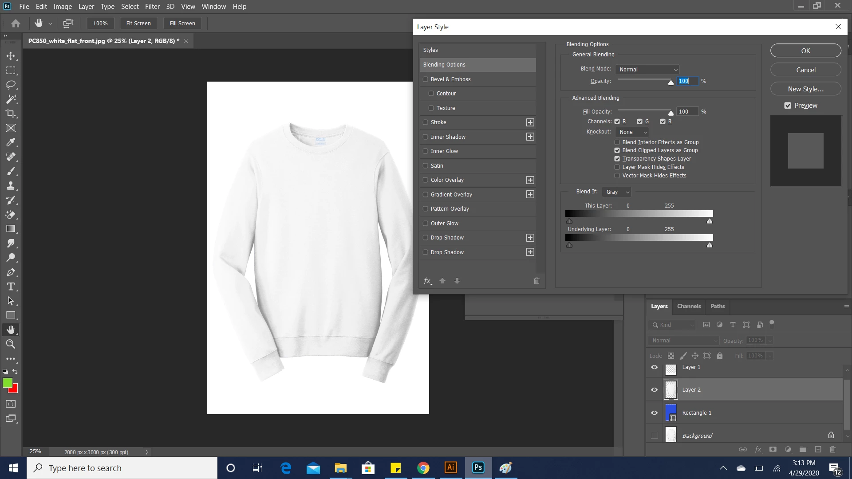The width and height of the screenshot is (852, 479).
Task: Toggle Blend Interior Effects as Group
Action: [617, 142]
